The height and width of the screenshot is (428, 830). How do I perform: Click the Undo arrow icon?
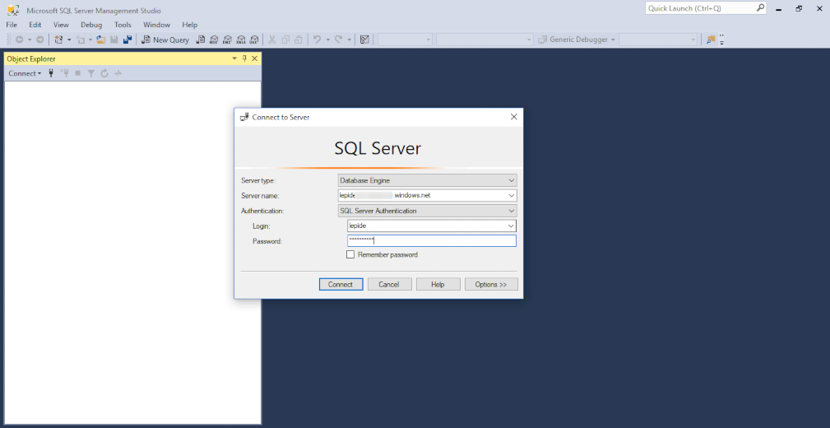[317, 40]
